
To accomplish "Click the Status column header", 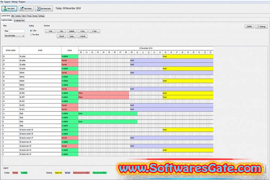I will pyautogui.click(x=70, y=50).
